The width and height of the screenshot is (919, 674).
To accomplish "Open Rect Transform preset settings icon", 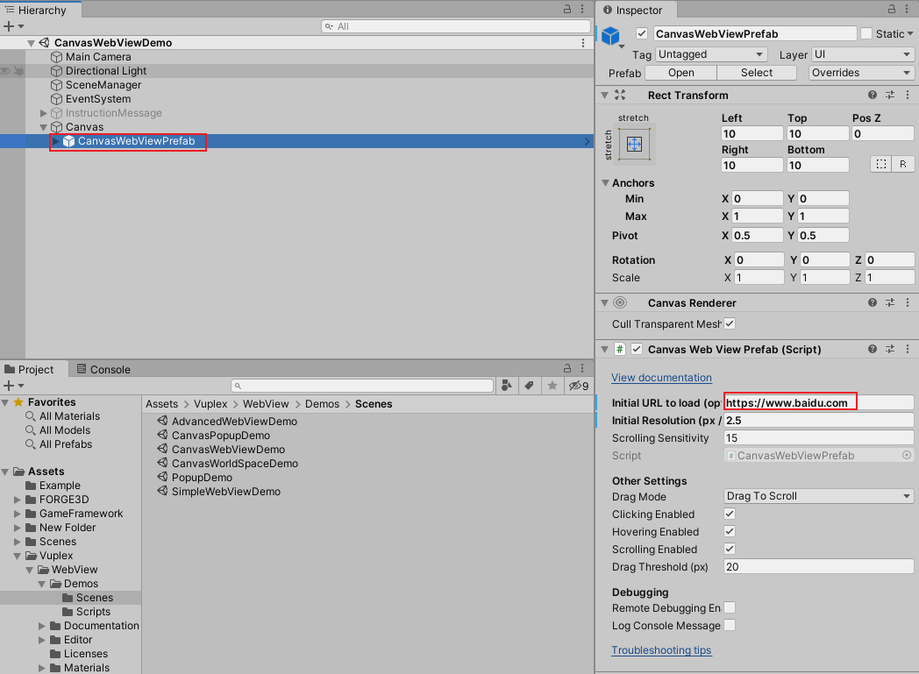I will 890,95.
